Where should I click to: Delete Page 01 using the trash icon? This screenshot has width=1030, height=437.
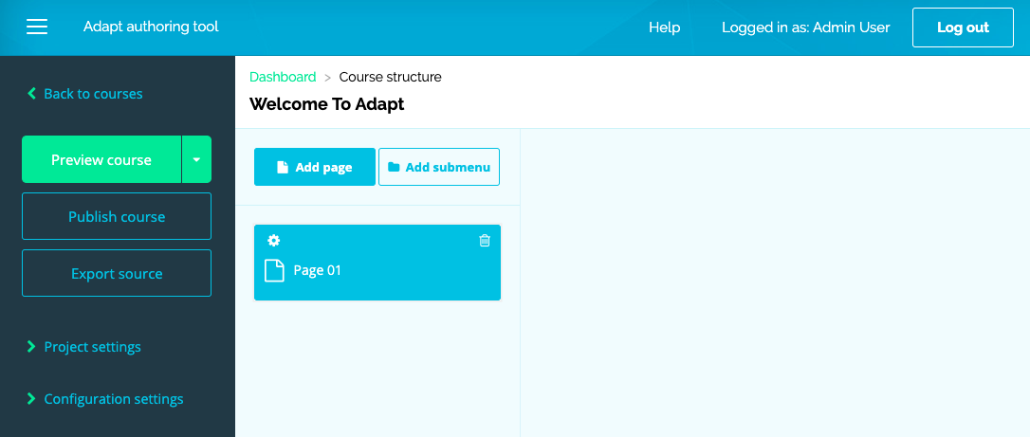(x=485, y=241)
